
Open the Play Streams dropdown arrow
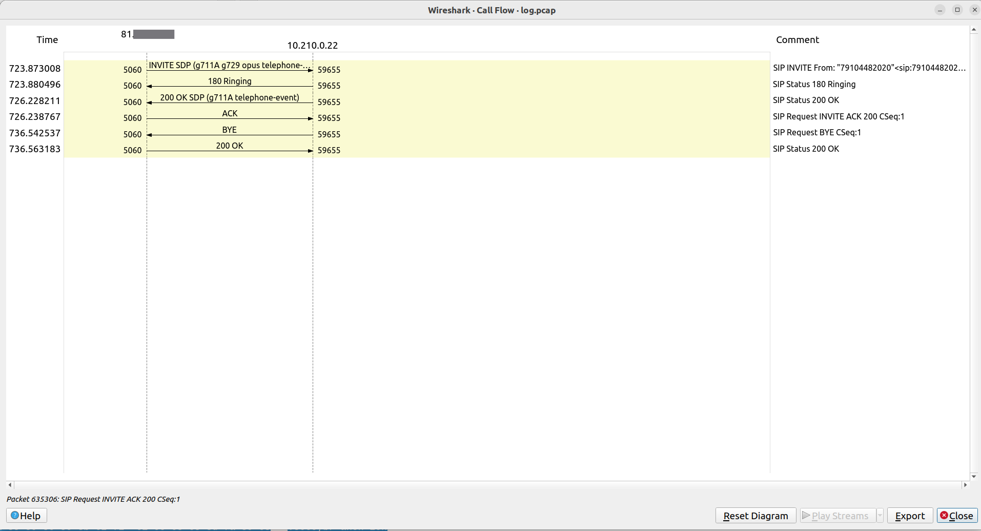880,516
